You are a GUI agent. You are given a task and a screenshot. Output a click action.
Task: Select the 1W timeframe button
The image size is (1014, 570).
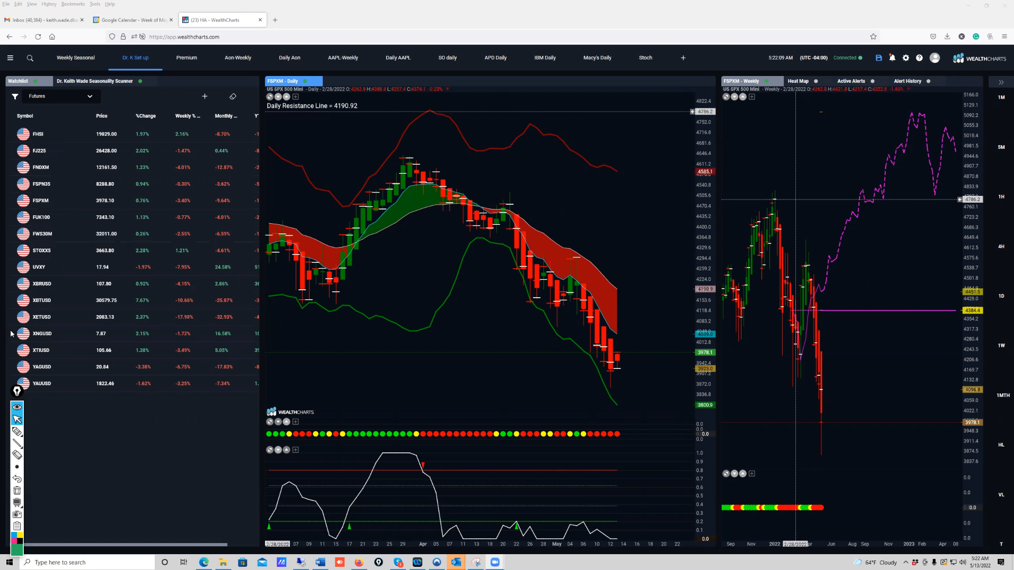tap(1001, 346)
